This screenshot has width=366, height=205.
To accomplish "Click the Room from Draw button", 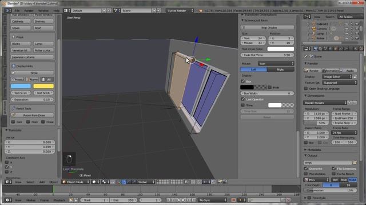I will pyautogui.click(x=32, y=115).
